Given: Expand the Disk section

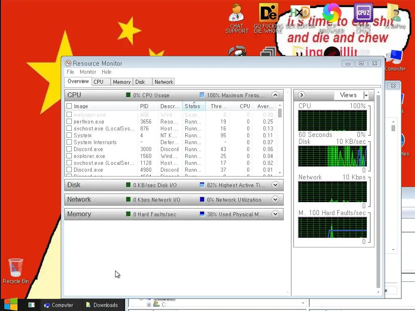Looking at the screenshot, I should pyautogui.click(x=275, y=185).
